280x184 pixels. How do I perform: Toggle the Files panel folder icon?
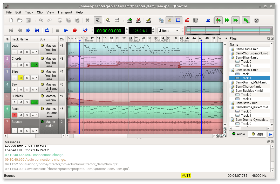click(169, 20)
